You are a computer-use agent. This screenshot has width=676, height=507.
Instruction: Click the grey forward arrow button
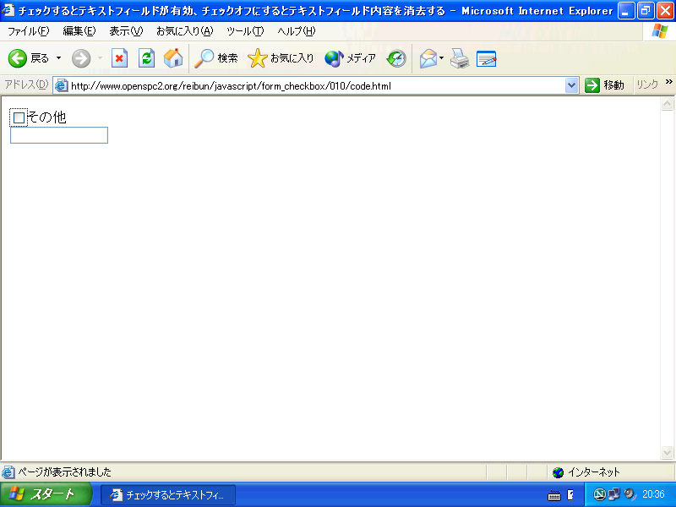tap(81, 58)
